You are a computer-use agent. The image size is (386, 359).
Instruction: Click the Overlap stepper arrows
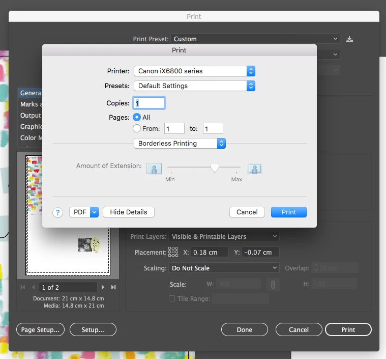pyautogui.click(x=316, y=268)
